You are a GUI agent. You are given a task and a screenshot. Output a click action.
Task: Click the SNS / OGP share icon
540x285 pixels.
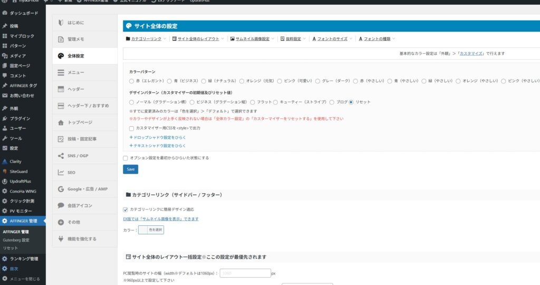point(61,156)
